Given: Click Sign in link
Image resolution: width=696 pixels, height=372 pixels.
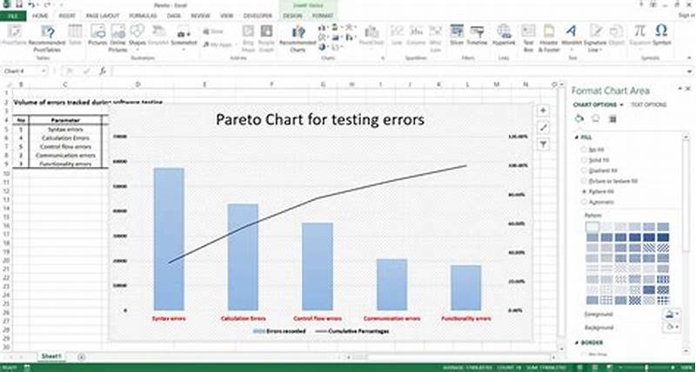Looking at the screenshot, I should 686,16.
